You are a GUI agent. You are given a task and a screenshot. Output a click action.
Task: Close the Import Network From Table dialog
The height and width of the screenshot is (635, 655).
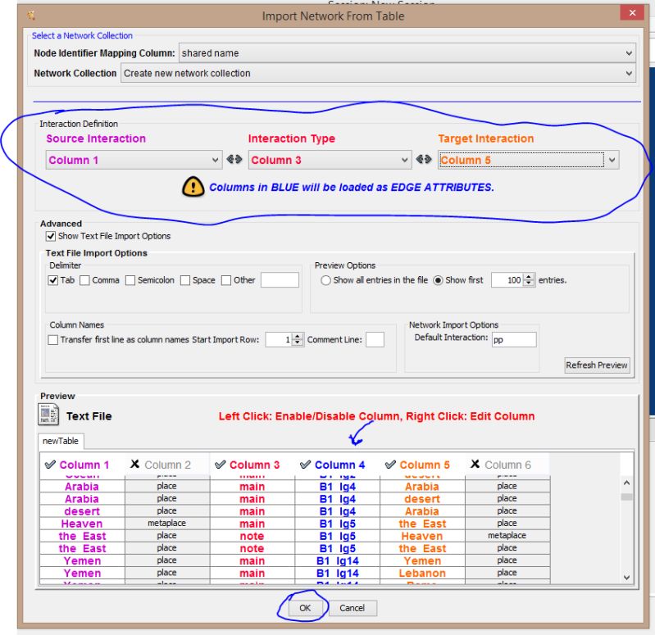(632, 12)
